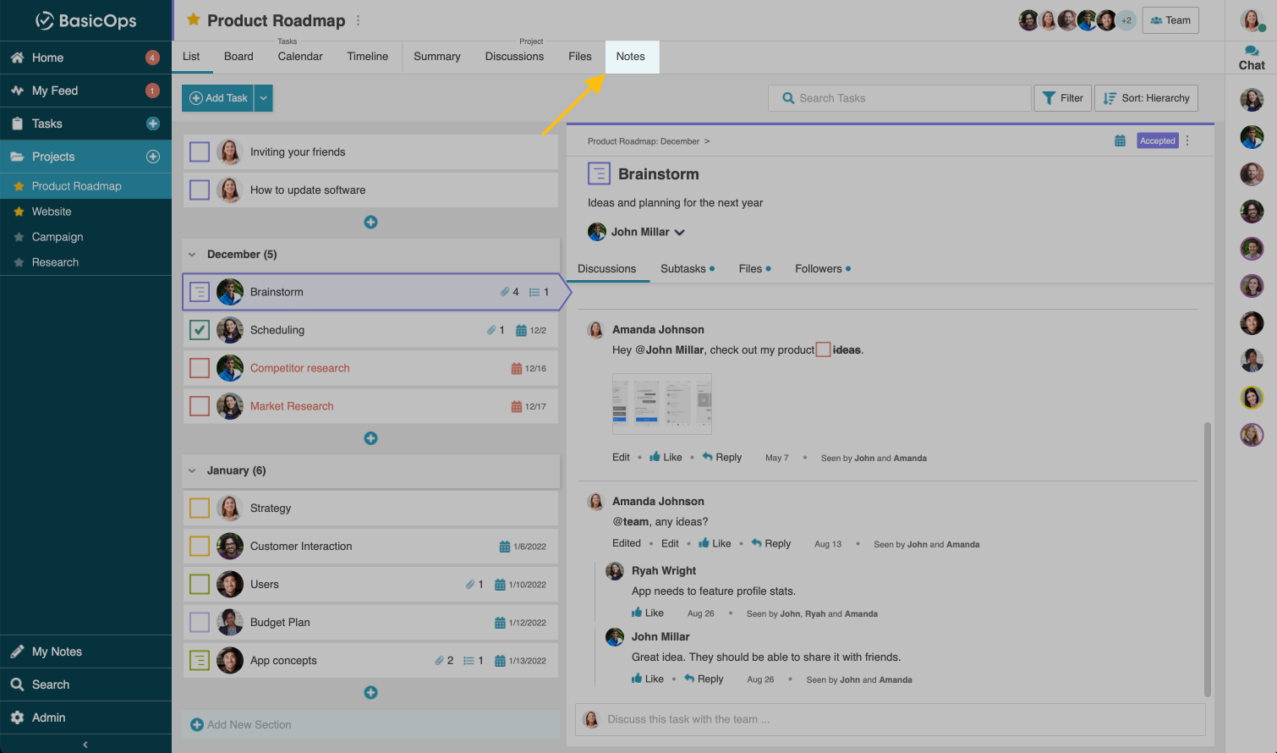This screenshot has height=753, width=1277.
Task: Click the discussion panel vertical scrollbar
Action: pyautogui.click(x=1208, y=558)
